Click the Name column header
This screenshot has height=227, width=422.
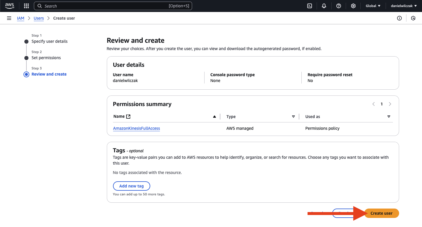(119, 116)
